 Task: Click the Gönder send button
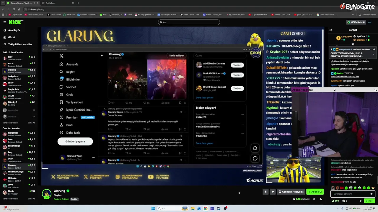(369, 201)
